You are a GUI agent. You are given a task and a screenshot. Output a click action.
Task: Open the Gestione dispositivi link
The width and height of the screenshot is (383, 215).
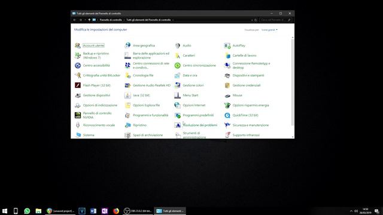click(96, 96)
